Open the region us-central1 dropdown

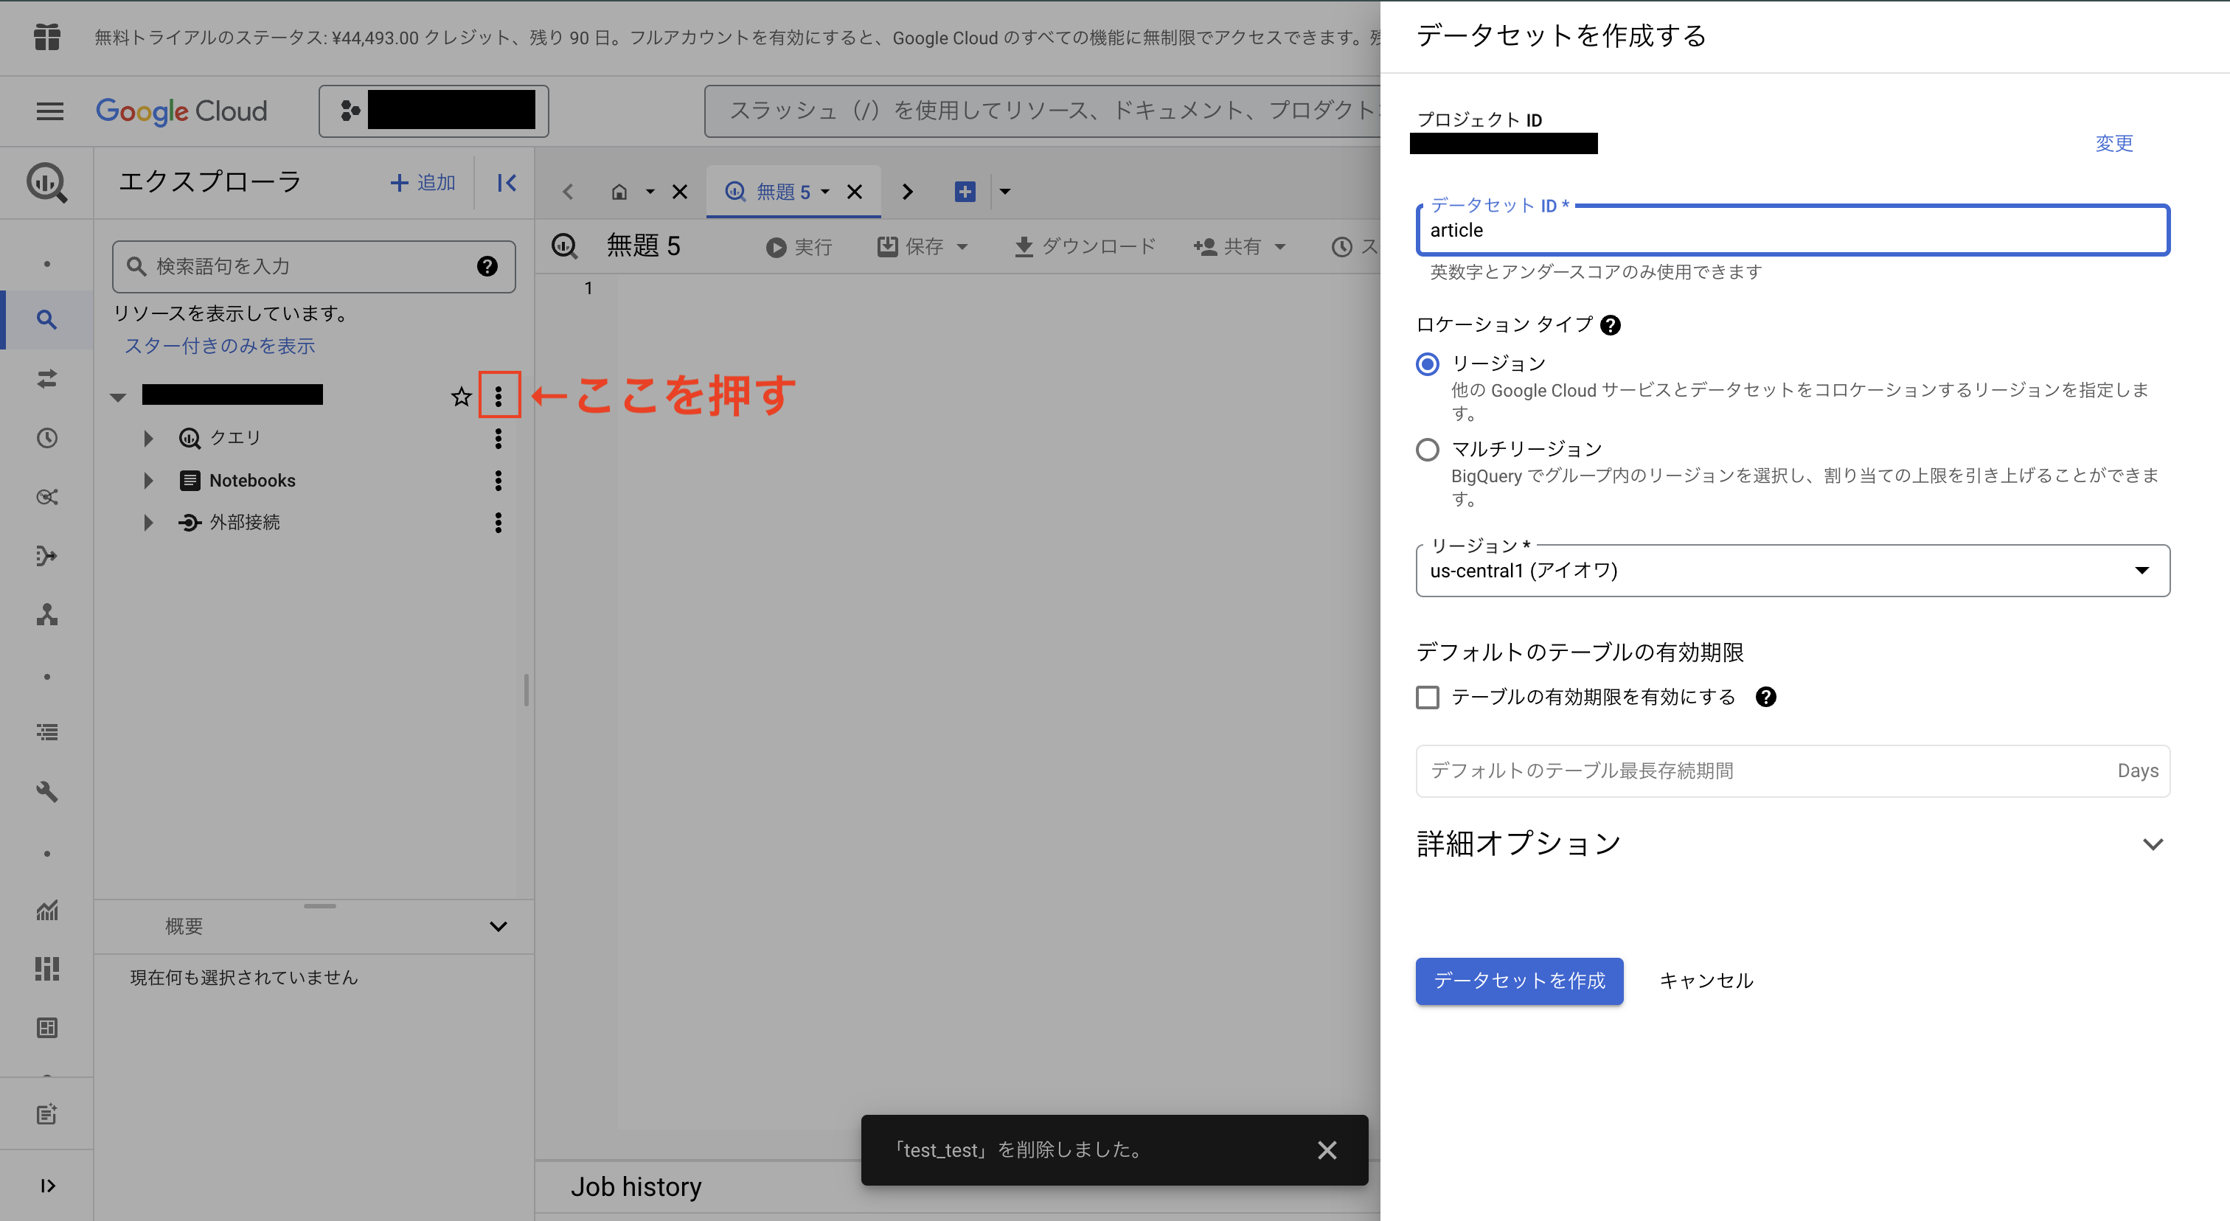(x=1792, y=571)
